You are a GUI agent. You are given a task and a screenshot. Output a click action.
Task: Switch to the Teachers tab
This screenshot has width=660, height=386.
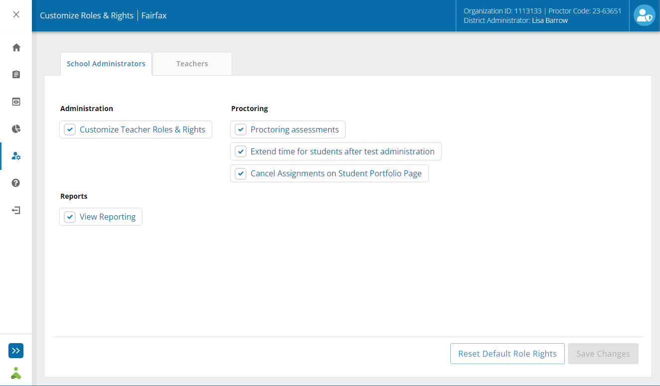click(x=192, y=64)
